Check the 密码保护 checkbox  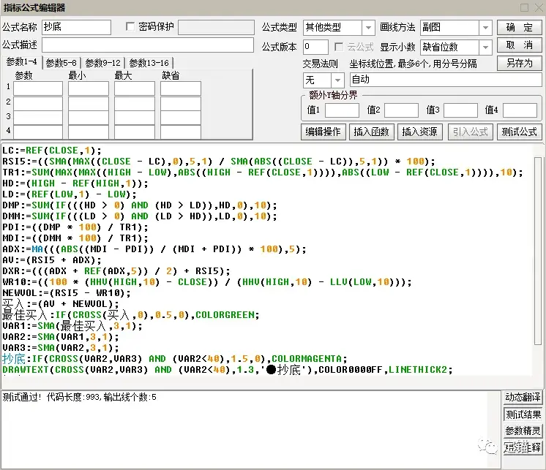click(x=130, y=27)
